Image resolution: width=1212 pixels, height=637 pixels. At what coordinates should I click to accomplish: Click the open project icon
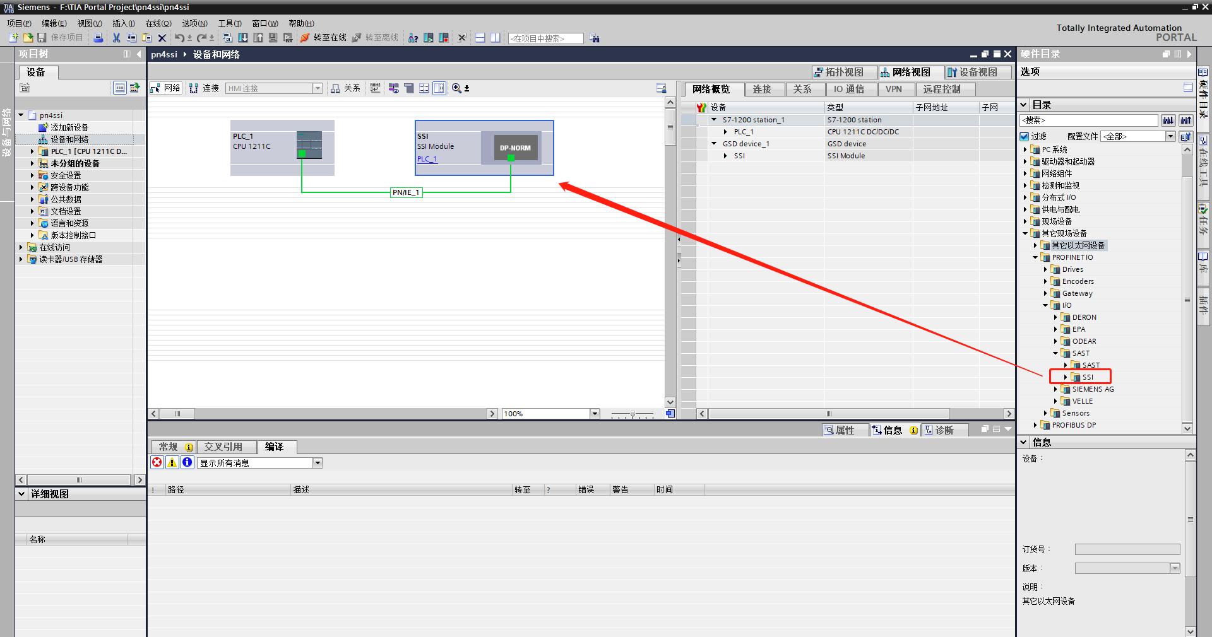pos(28,38)
